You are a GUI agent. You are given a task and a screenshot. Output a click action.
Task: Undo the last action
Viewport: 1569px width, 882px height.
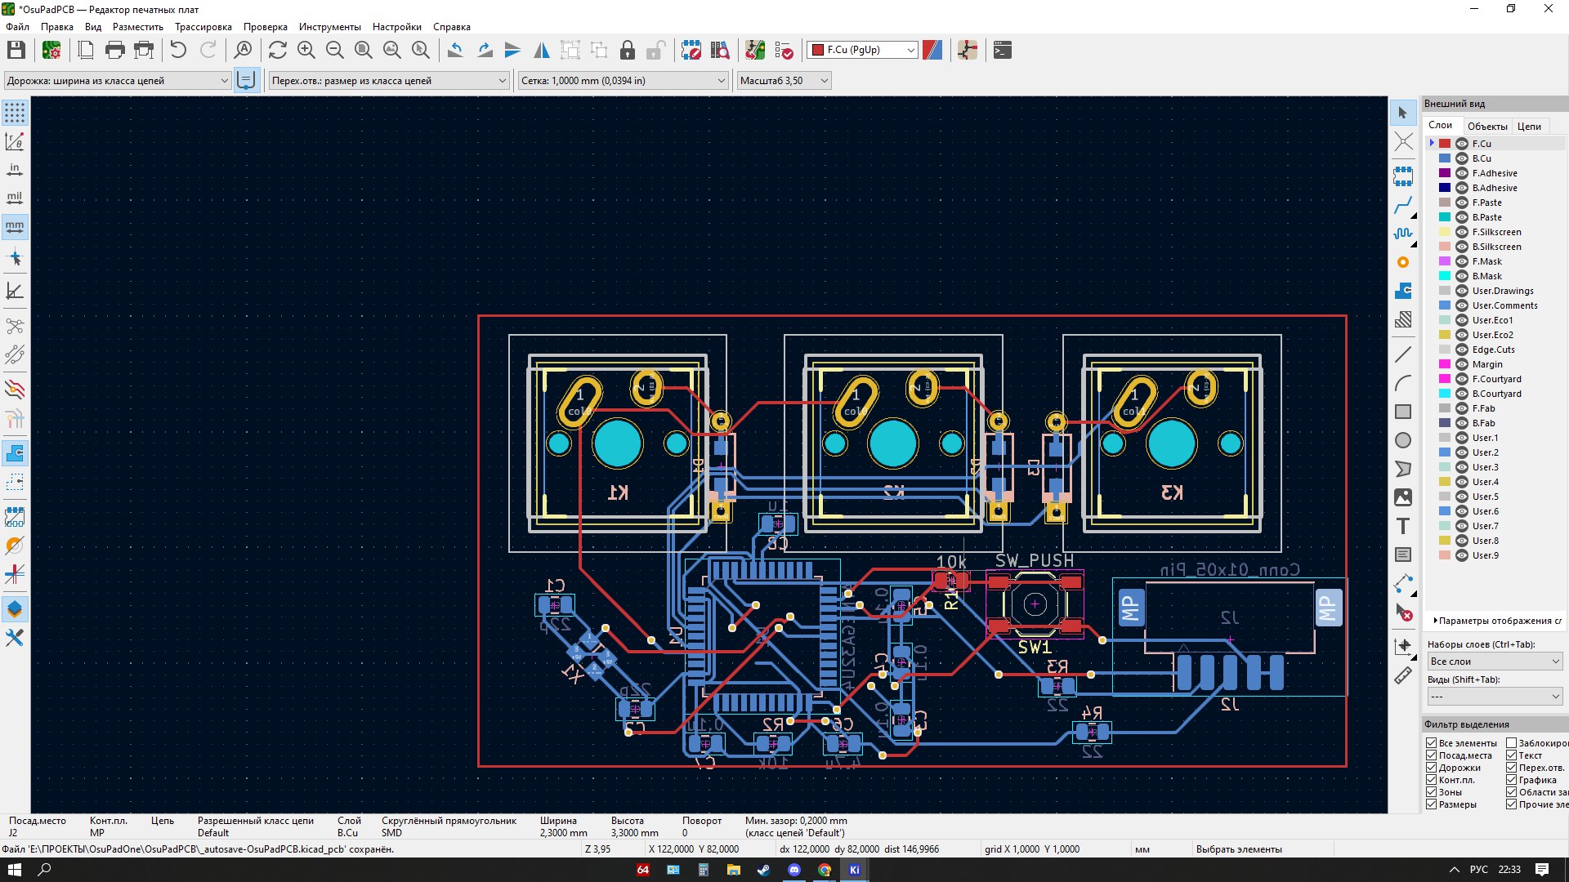coord(178,50)
